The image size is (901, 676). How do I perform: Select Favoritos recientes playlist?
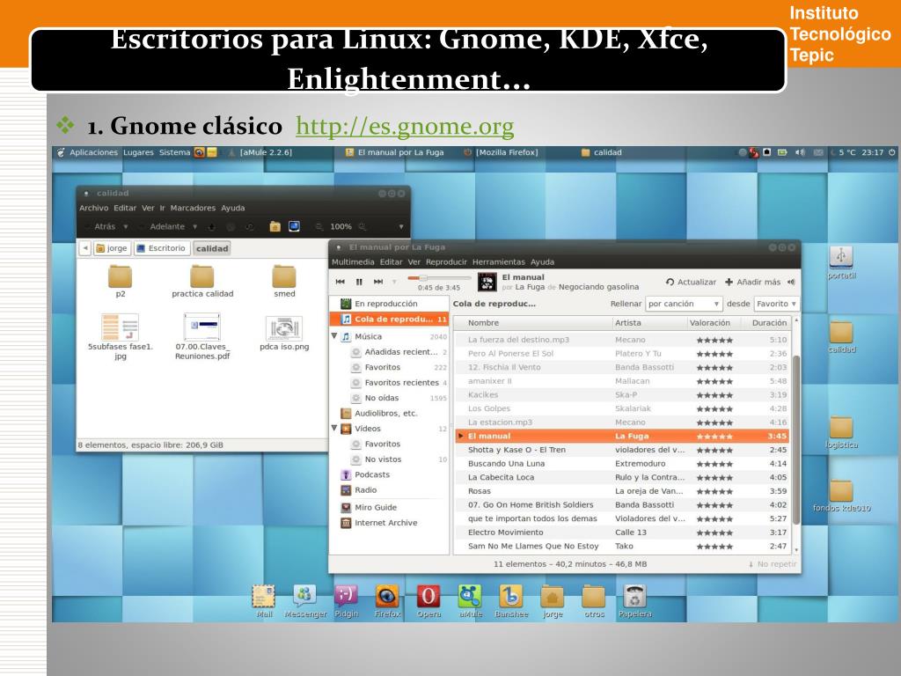[x=400, y=382]
